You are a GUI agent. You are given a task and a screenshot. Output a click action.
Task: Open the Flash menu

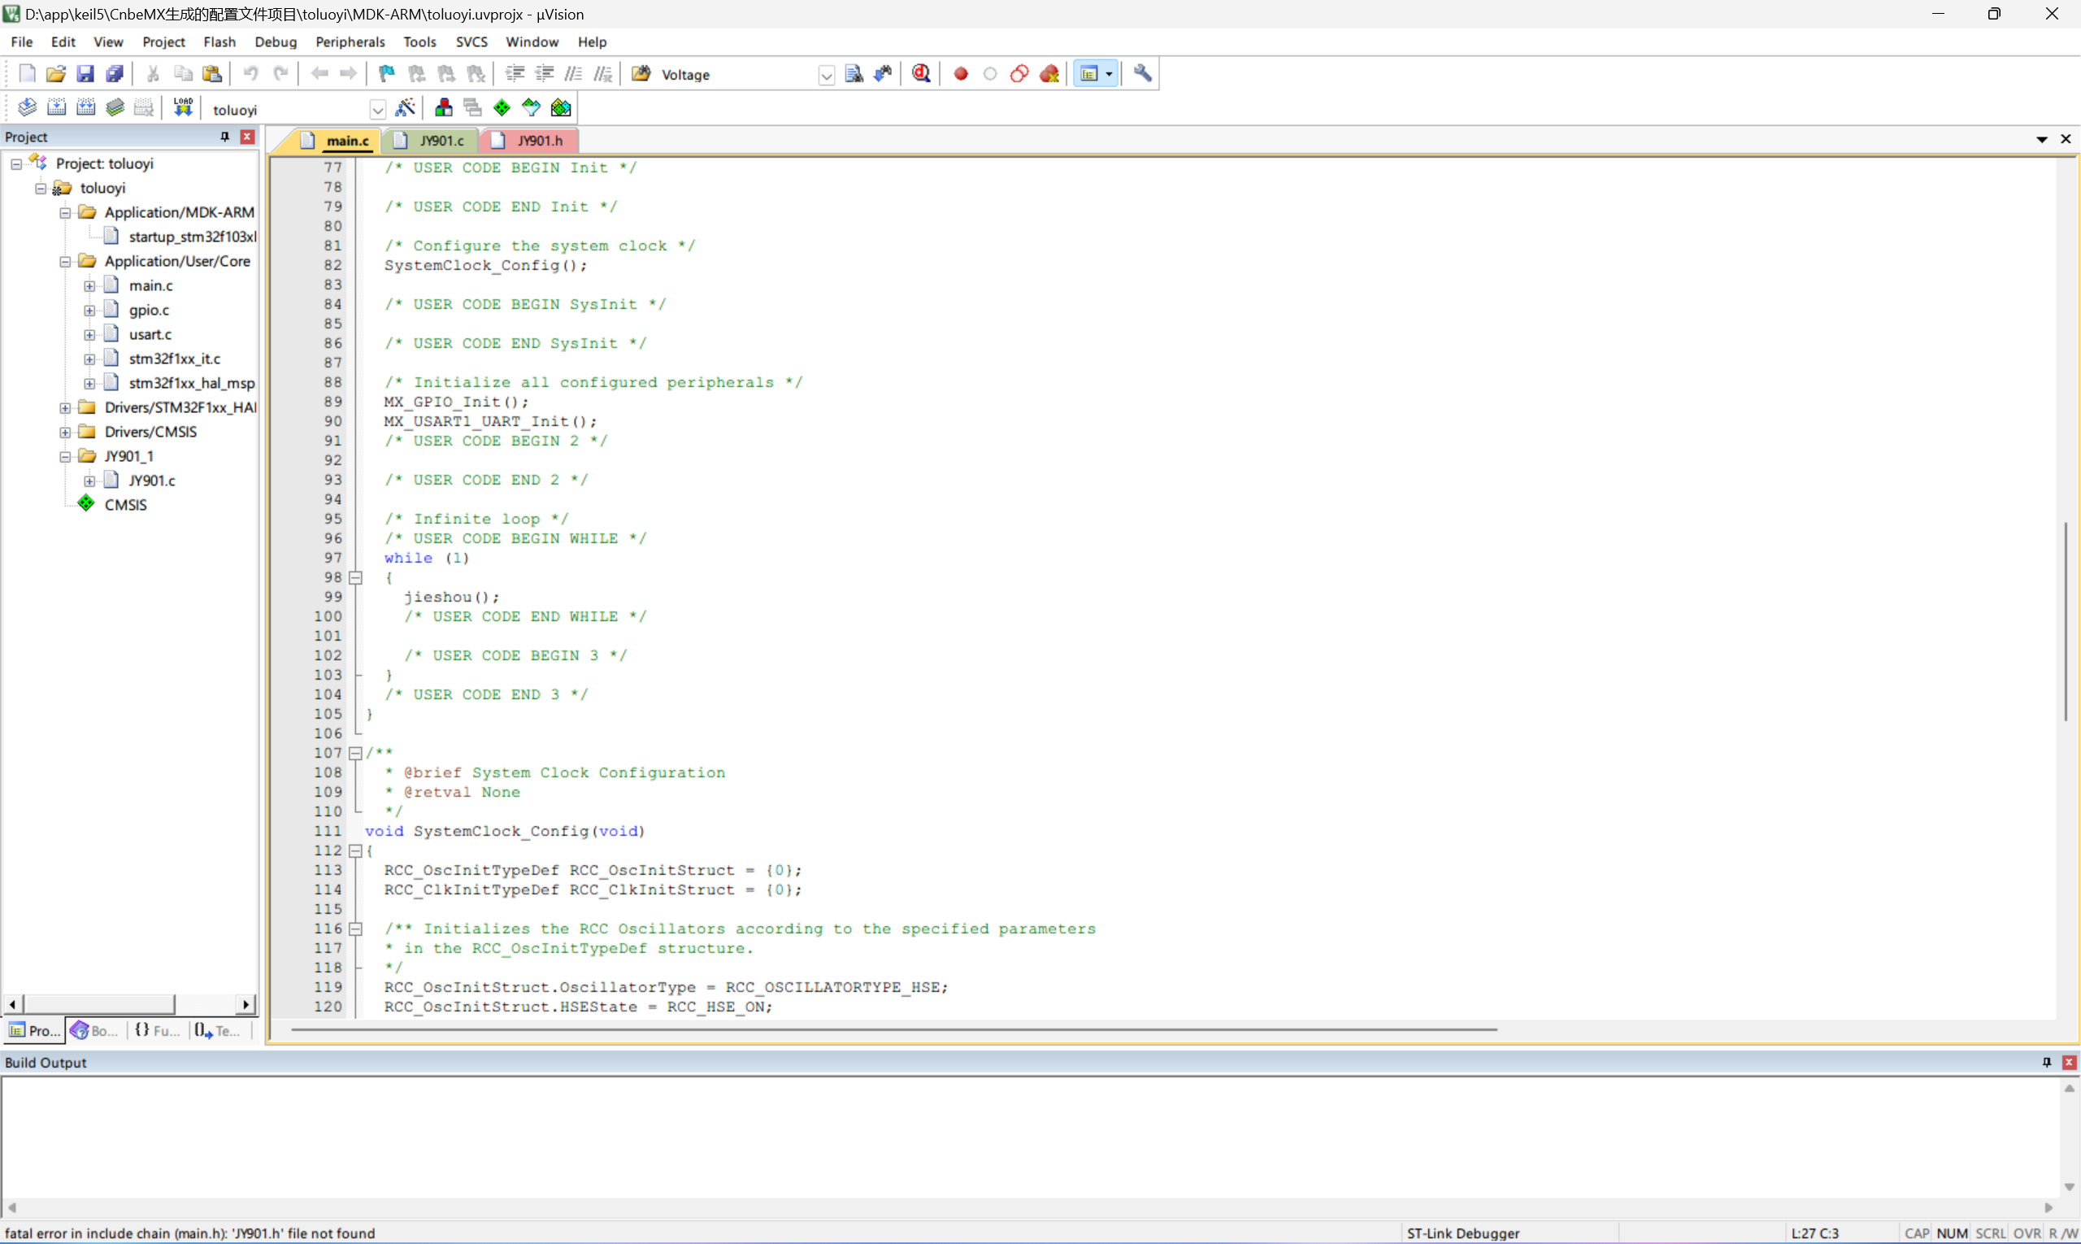pyautogui.click(x=219, y=42)
